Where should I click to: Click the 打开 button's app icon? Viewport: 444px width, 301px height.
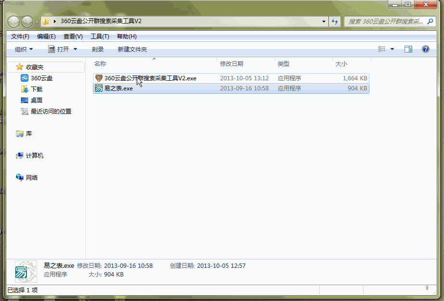pos(51,49)
